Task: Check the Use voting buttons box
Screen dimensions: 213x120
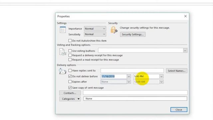Action: (70, 51)
